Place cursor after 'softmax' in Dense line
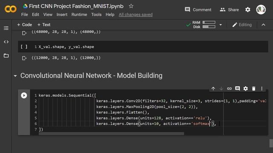The height and width of the screenshot is (153, 273). tap(210, 124)
